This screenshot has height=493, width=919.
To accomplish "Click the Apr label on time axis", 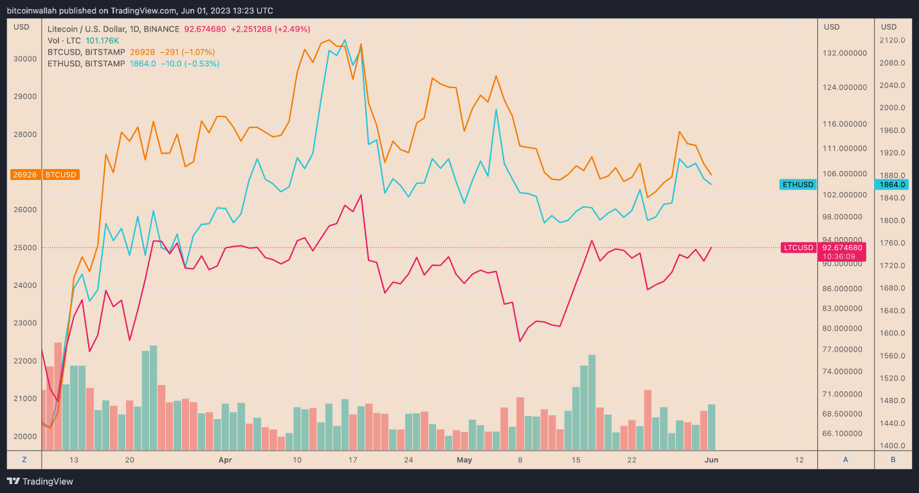I will click(x=224, y=460).
